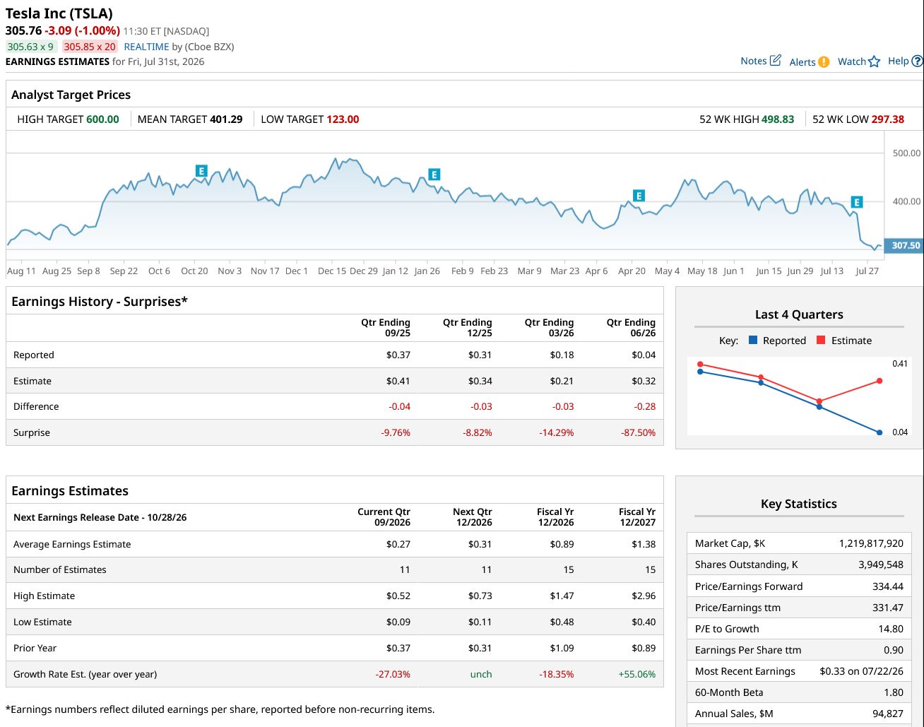The width and height of the screenshot is (924, 727).
Task: Click the red ask quote 305.85 x 20
Action: pyautogui.click(x=90, y=47)
